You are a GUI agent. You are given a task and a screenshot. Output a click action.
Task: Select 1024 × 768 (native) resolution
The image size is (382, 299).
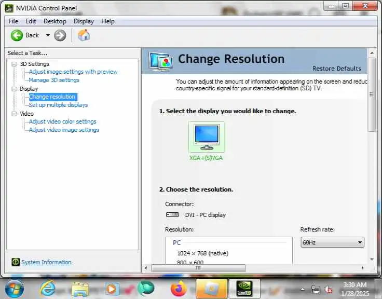[203, 253]
